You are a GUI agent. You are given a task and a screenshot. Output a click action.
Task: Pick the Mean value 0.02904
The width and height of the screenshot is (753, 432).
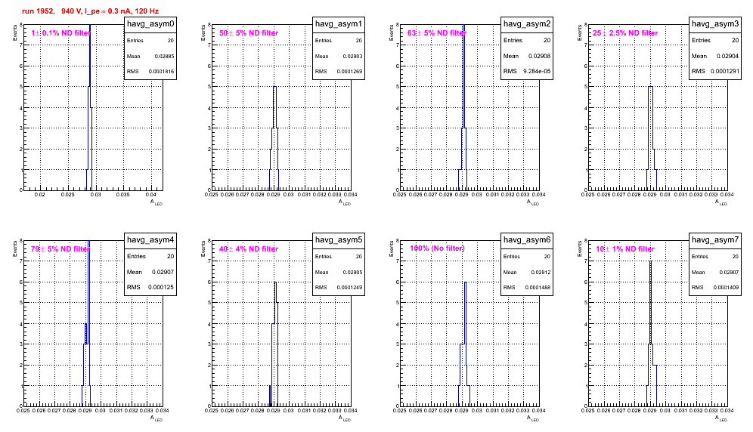[x=727, y=56]
